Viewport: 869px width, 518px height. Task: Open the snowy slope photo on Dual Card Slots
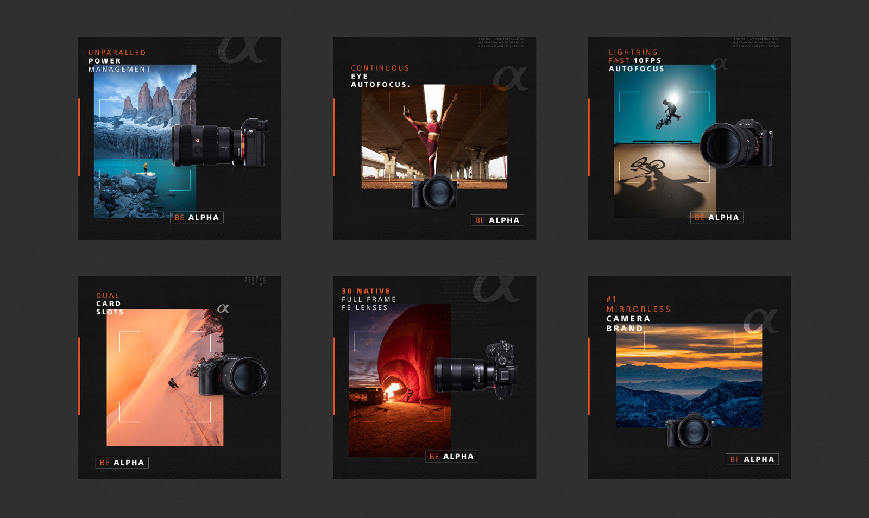(x=165, y=378)
